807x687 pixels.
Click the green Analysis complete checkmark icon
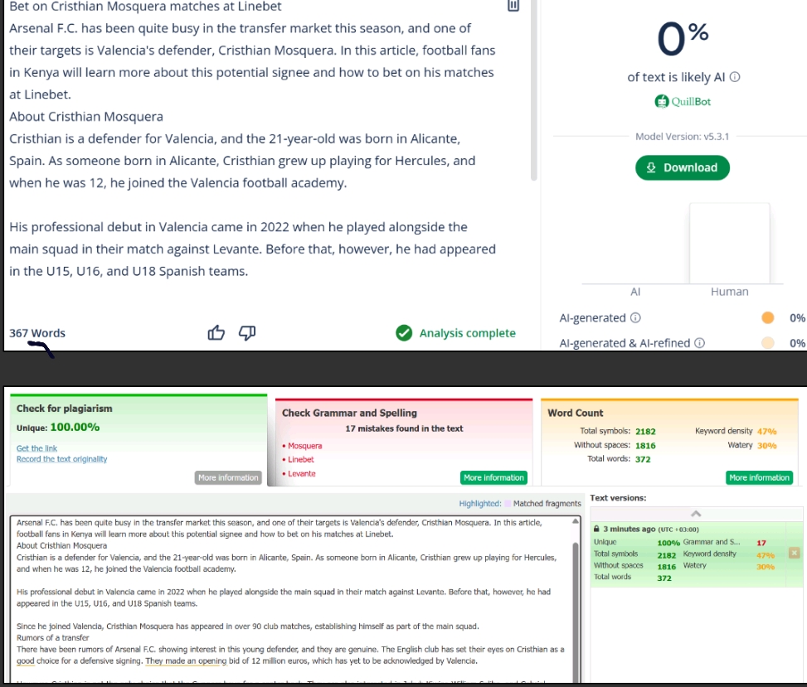coord(404,333)
